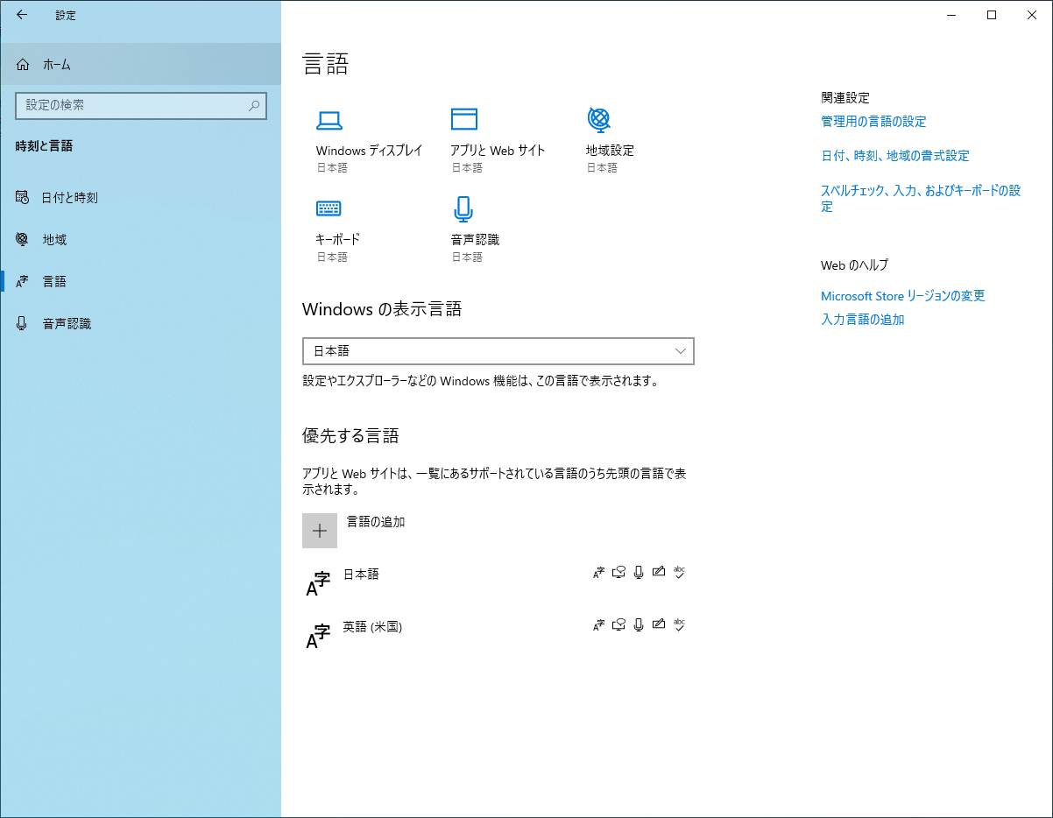The width and height of the screenshot is (1053, 818).
Task: Click the 地域設定 globe icon
Action: tap(598, 119)
